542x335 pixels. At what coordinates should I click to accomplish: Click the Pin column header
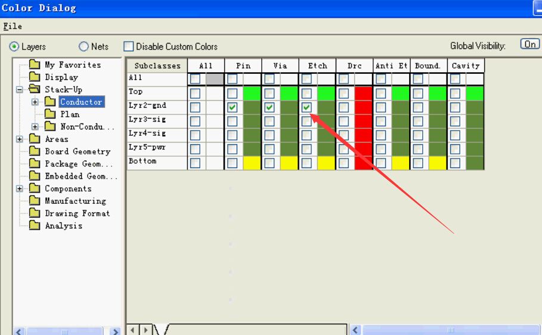243,66
